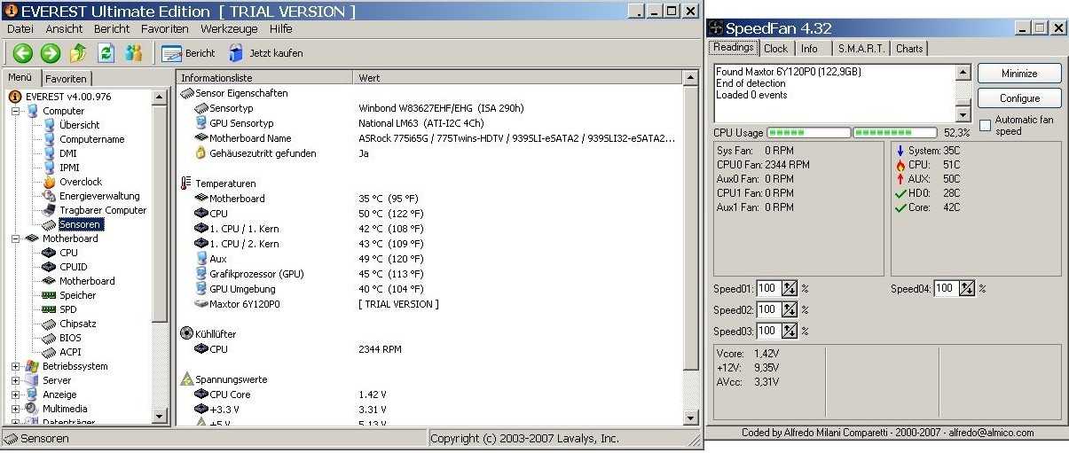Click the SpeedFan log scroll down arrow

pos(963,114)
